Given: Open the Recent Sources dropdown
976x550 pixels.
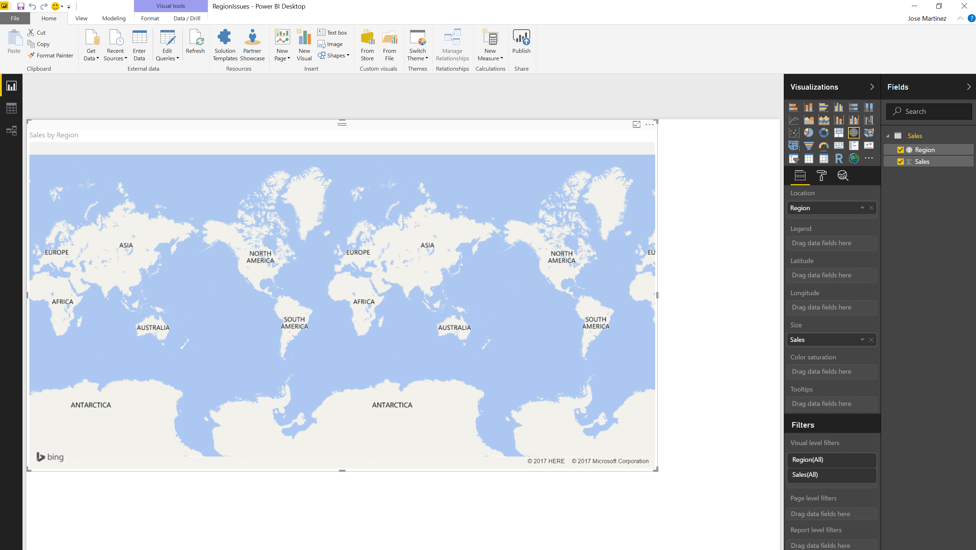Looking at the screenshot, I should pyautogui.click(x=115, y=45).
